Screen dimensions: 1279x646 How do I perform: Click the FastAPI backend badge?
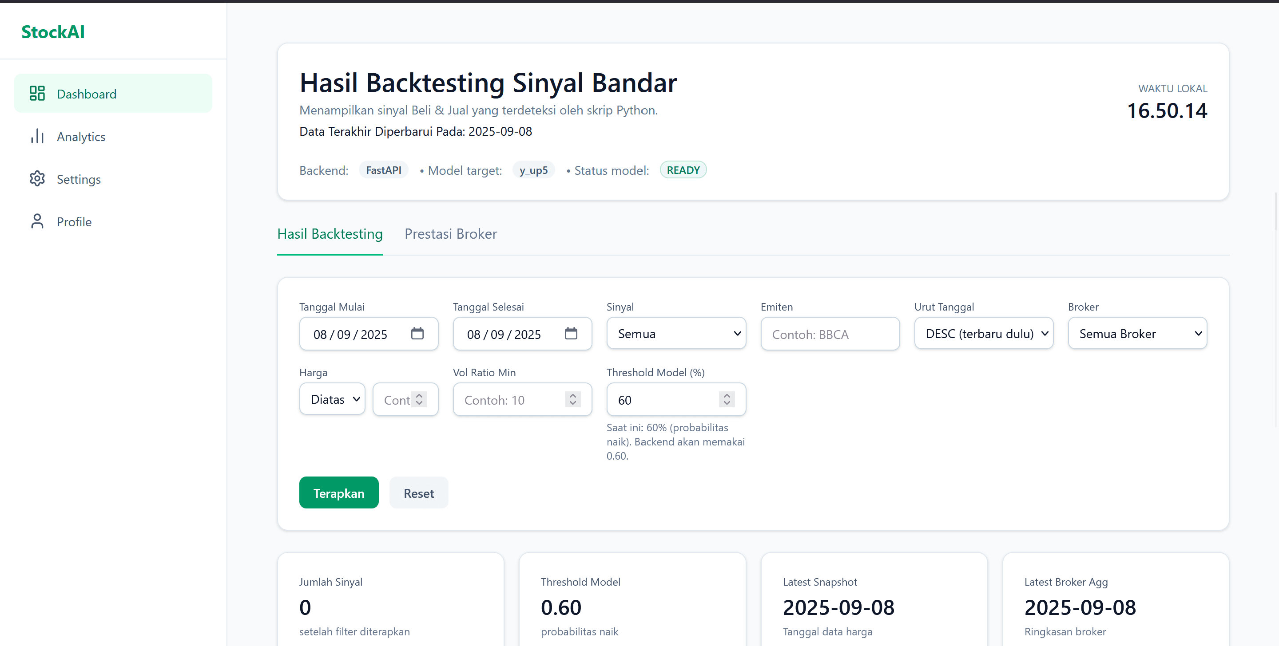click(x=383, y=169)
